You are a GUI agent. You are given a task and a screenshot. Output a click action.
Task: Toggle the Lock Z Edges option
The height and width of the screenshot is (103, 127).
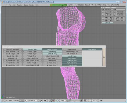(x=72, y=56)
